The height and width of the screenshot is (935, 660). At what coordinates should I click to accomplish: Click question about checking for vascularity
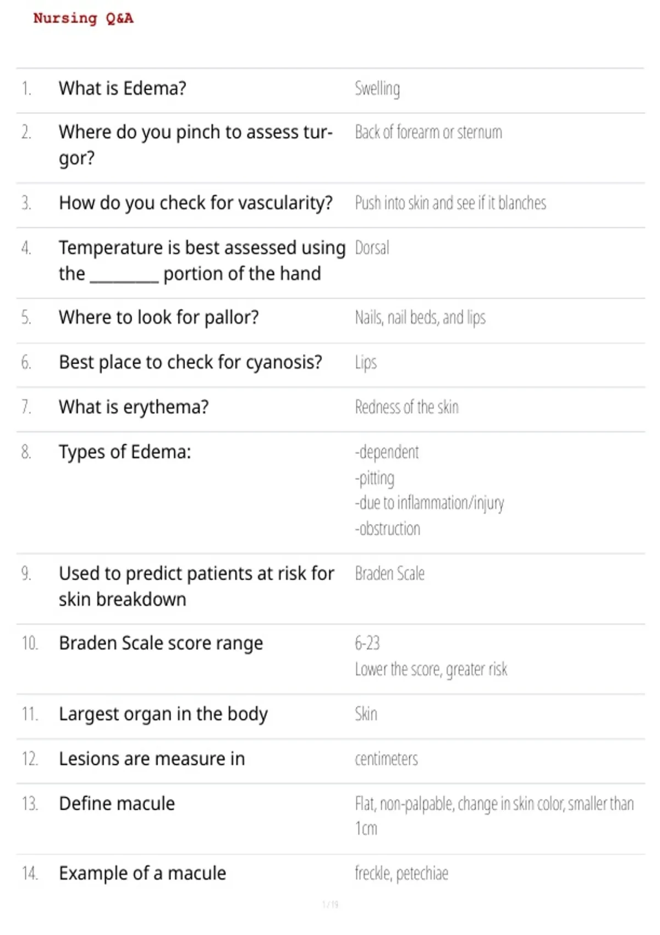pyautogui.click(x=196, y=203)
